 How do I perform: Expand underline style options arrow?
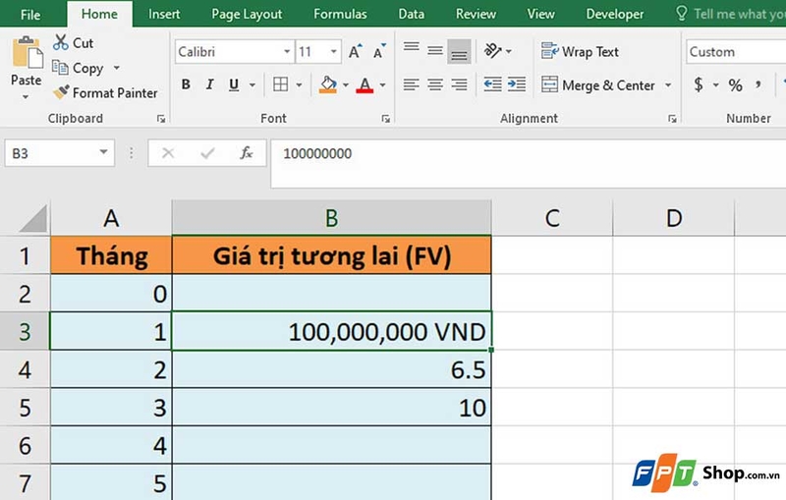[253, 84]
